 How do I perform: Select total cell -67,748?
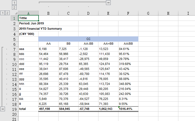click(88, 109)
